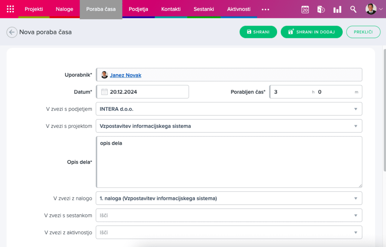Click the calendar icon in Datum field
Image resolution: width=386 pixels, height=247 pixels.
(104, 92)
